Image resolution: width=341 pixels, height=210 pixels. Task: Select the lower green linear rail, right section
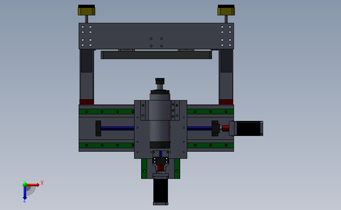pos(210,145)
